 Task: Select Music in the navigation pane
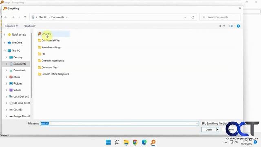pos(15,77)
